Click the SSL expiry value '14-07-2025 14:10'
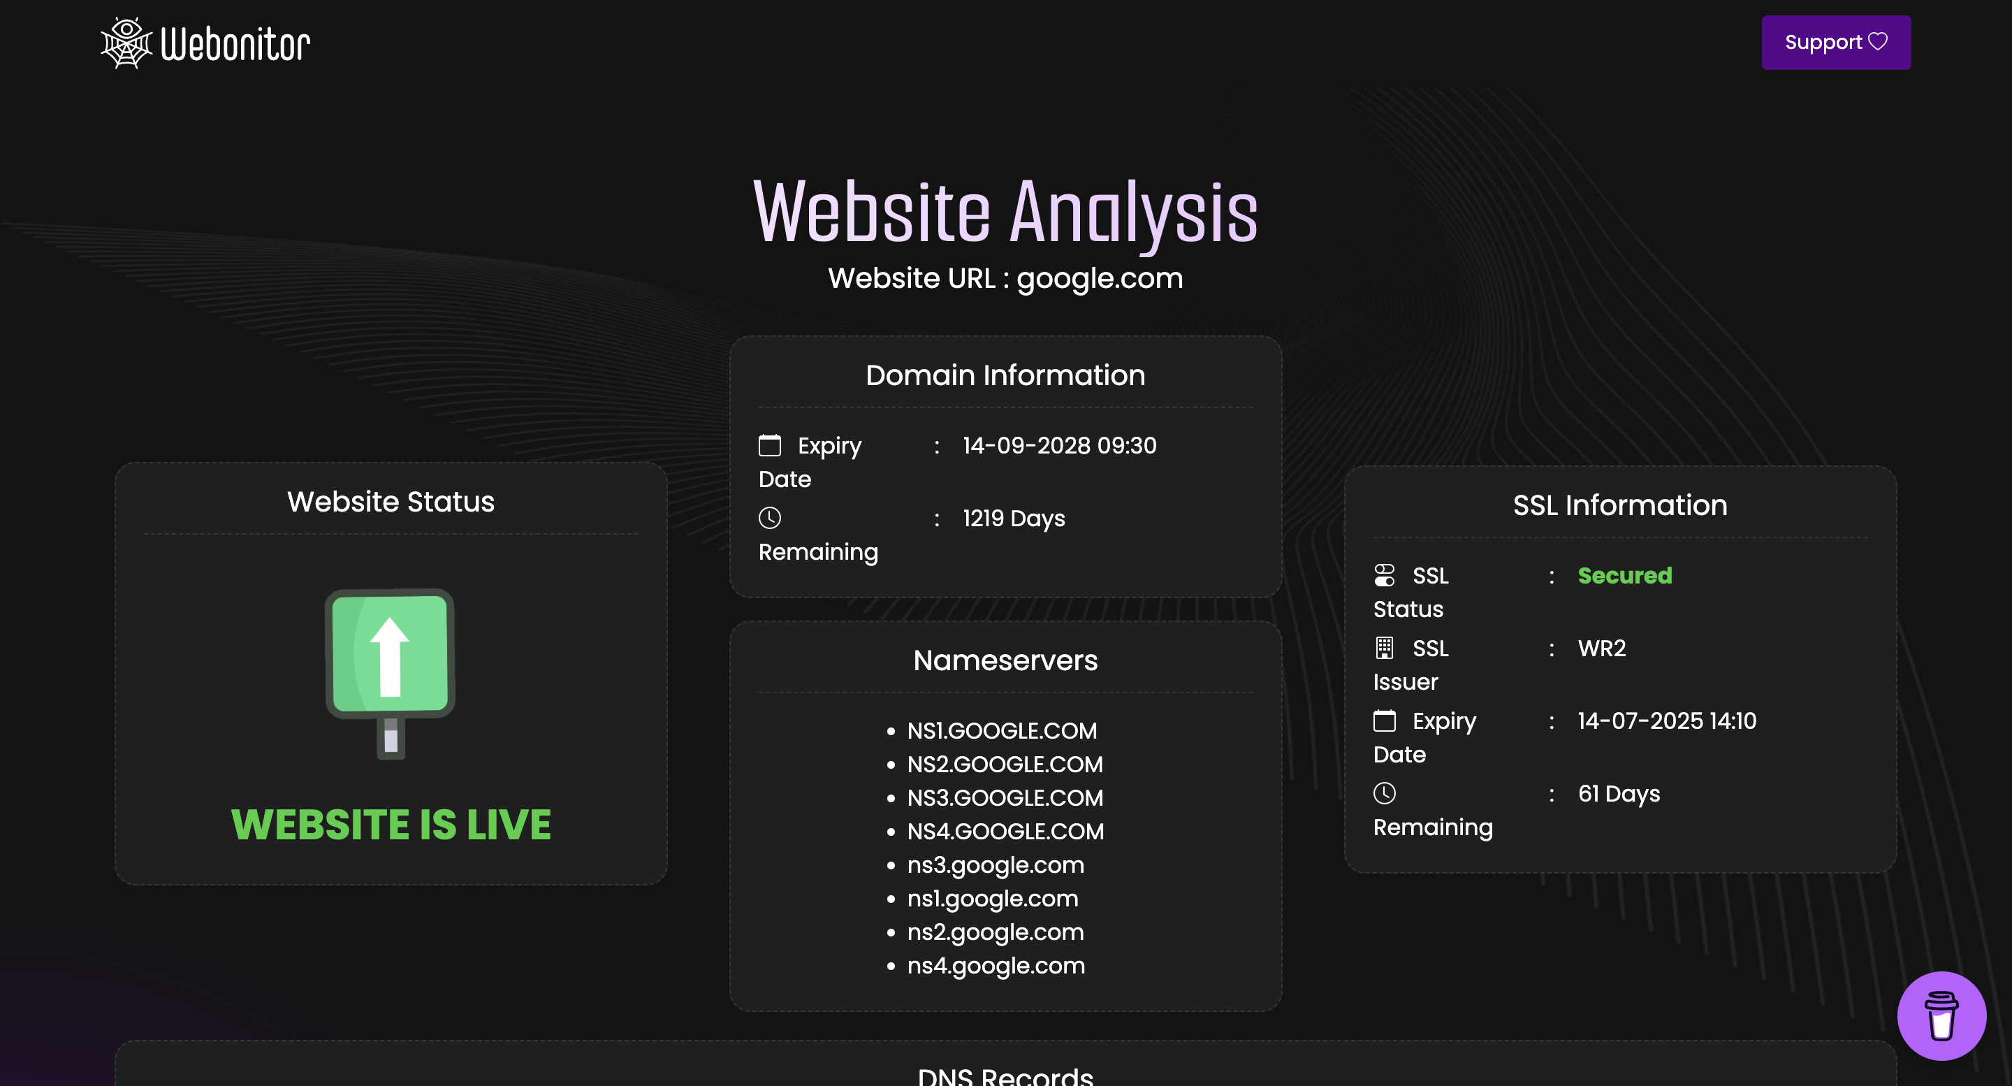The height and width of the screenshot is (1086, 2012). [1667, 721]
